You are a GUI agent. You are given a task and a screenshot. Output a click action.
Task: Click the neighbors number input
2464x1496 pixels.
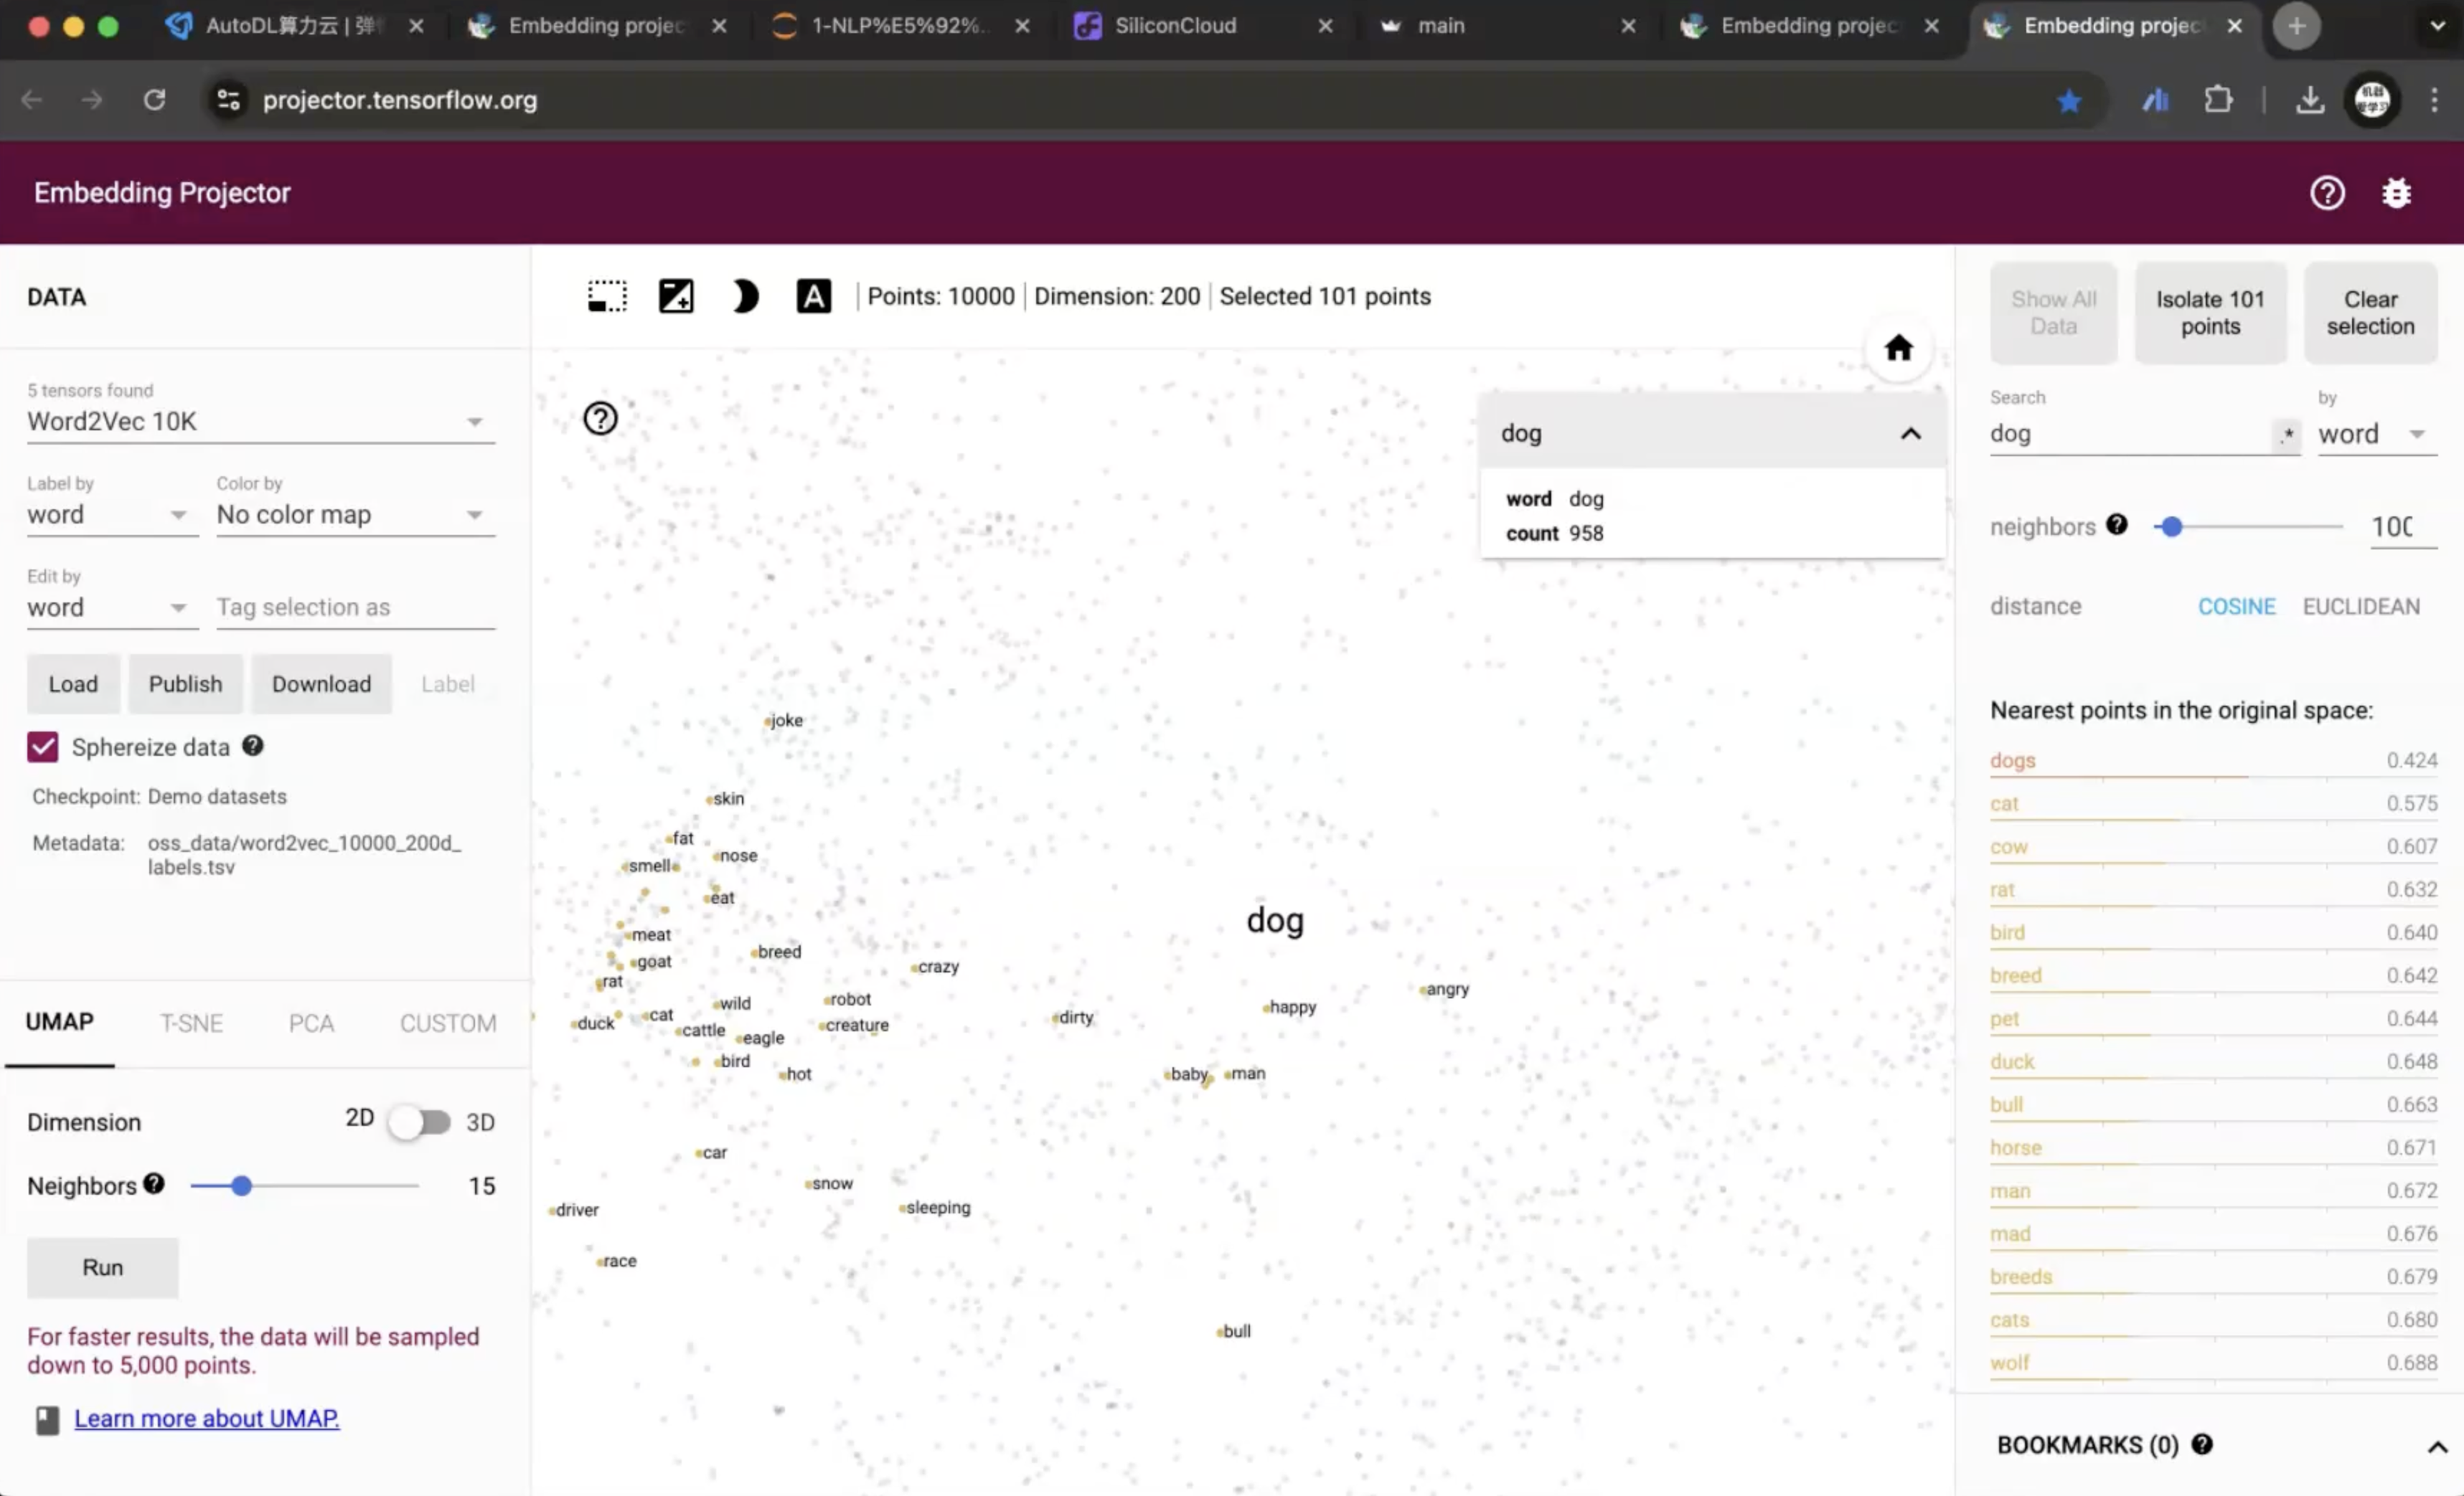pyautogui.click(x=2402, y=526)
